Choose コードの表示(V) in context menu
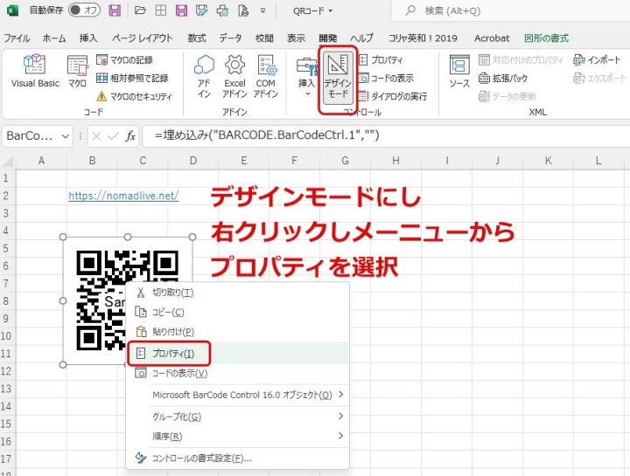This screenshot has height=476, width=630. tap(237, 374)
